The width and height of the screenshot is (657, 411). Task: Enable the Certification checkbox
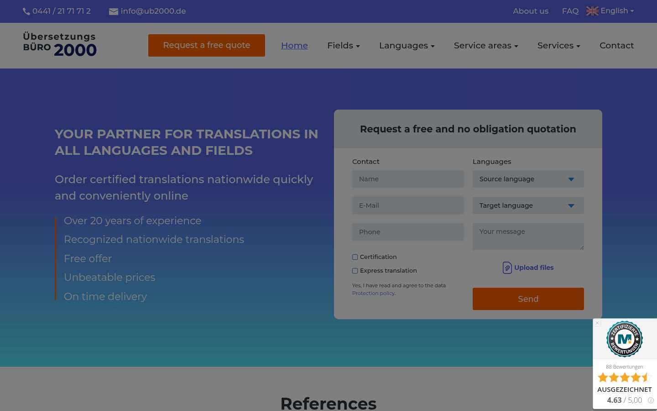(x=355, y=257)
